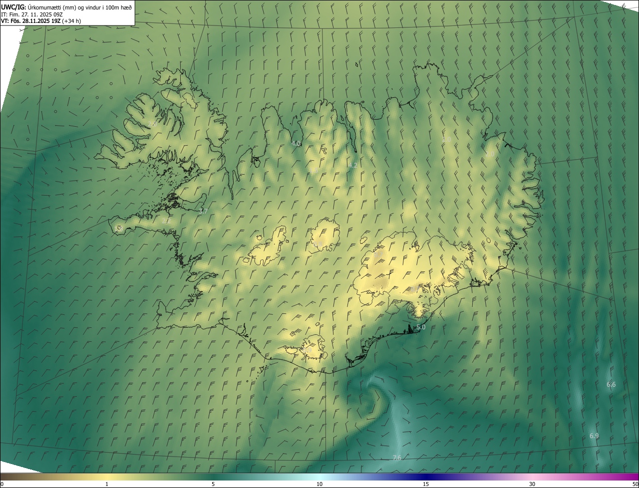Click the 1 tick on the color scale
The image size is (639, 488).
coord(107,484)
